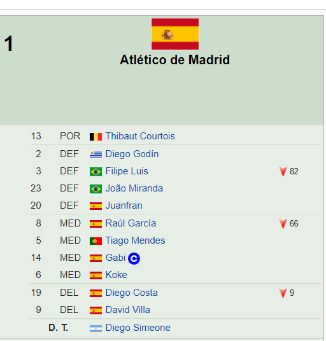
Task: Click the red substitution arrow at minute 66
Action: tap(283, 224)
